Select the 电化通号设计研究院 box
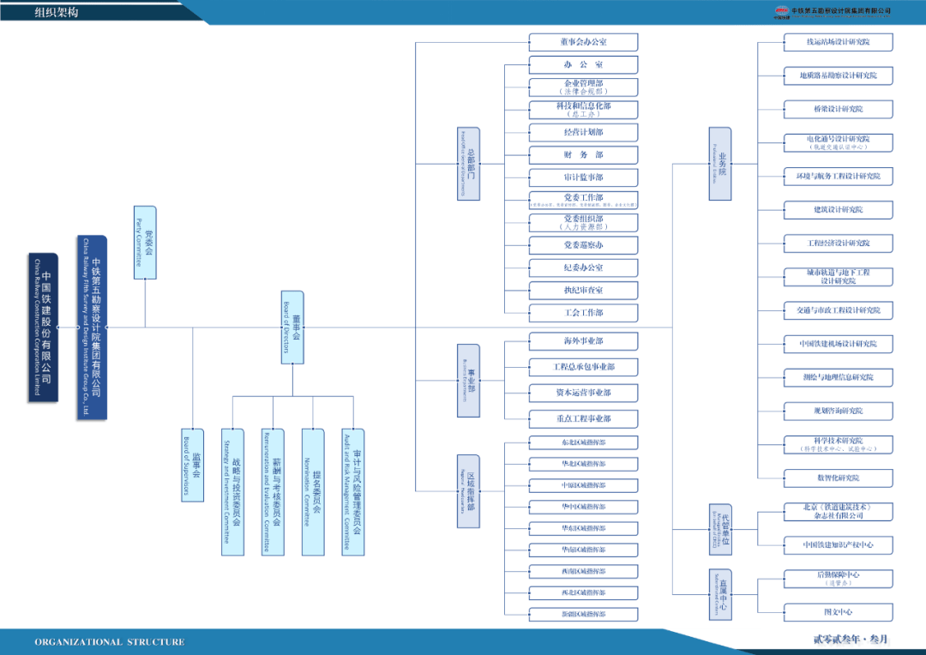The image size is (926, 655). click(x=838, y=142)
